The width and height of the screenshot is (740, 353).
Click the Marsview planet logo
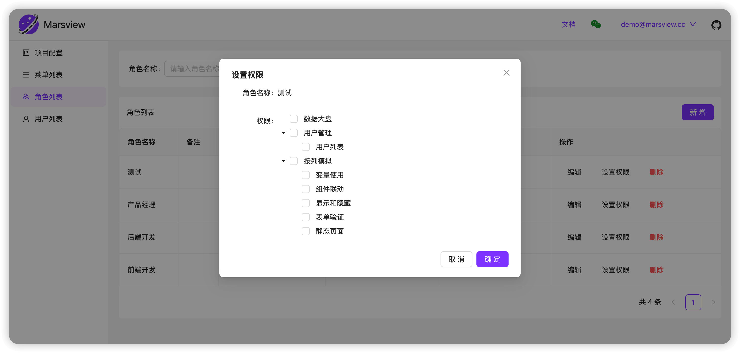[x=28, y=24]
